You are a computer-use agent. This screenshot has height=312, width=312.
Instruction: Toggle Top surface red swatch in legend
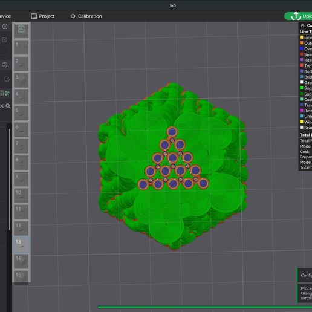point(302,65)
